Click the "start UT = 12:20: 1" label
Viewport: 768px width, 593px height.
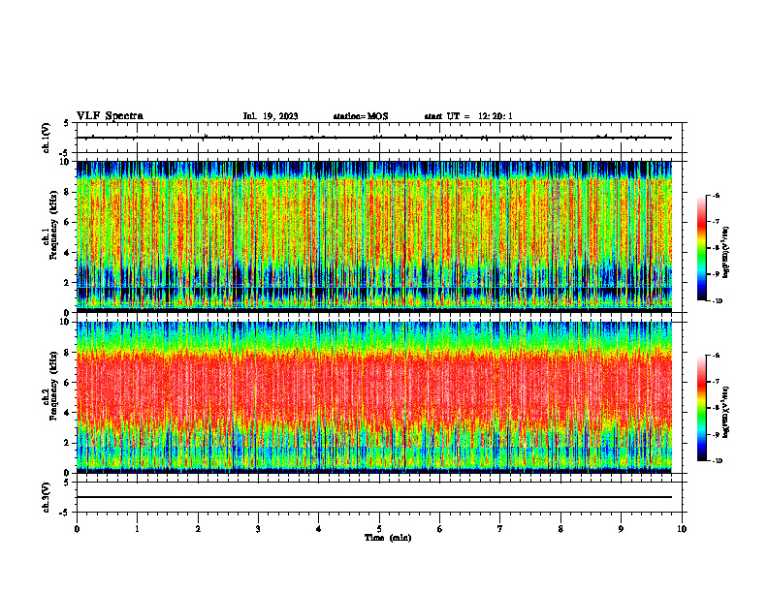coord(468,116)
